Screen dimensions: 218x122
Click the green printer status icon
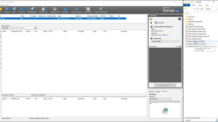click(x=151, y=19)
